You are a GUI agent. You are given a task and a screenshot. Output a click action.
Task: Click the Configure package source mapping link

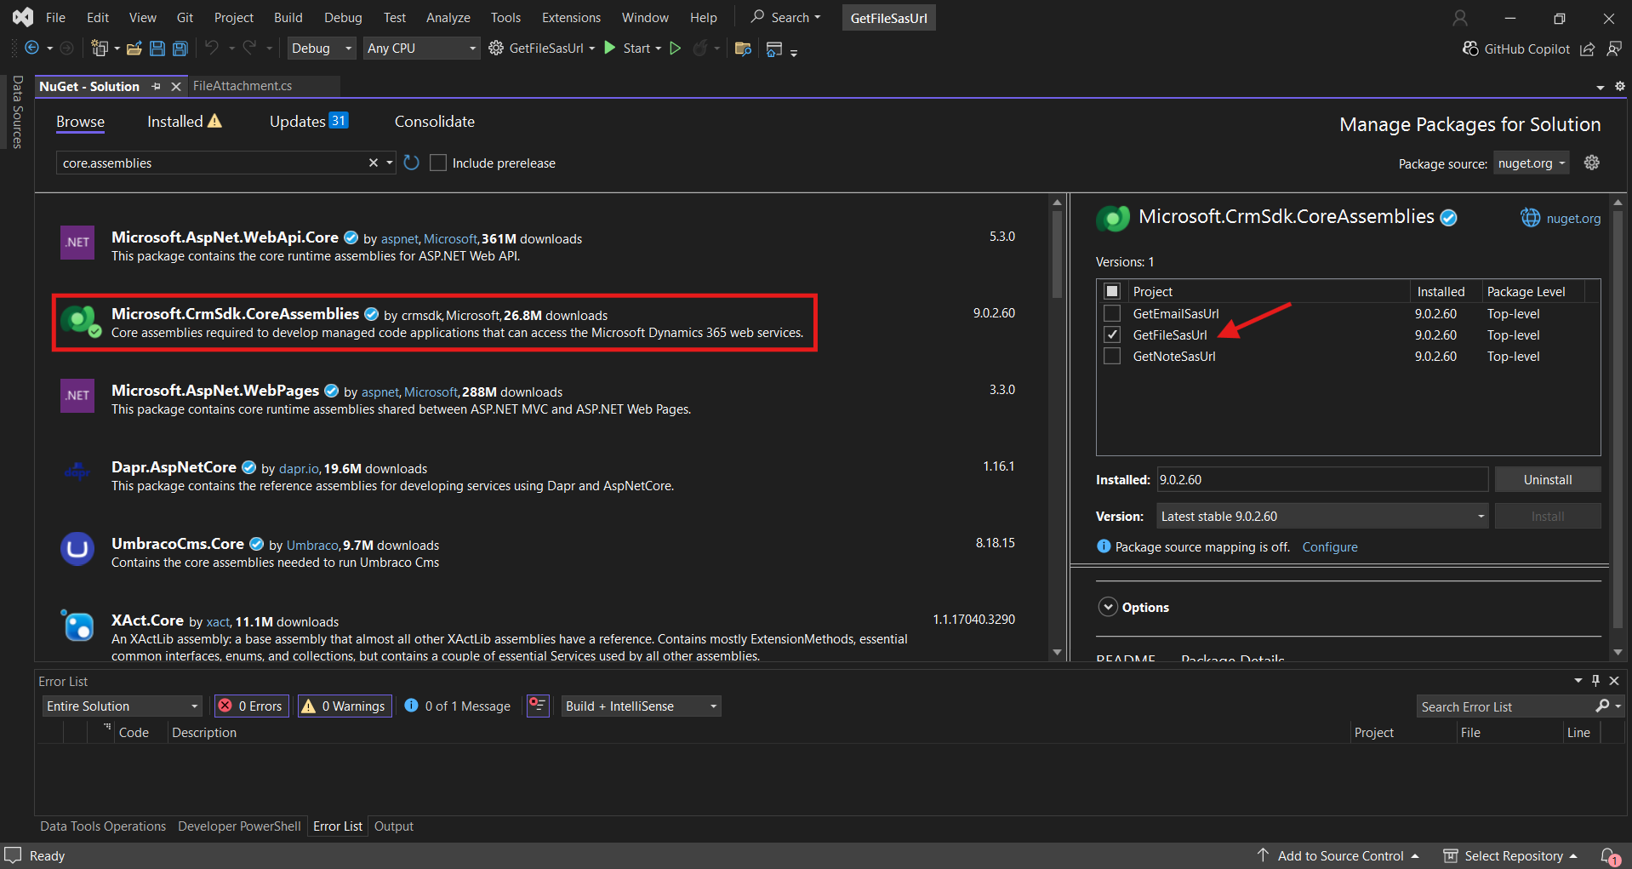pyautogui.click(x=1329, y=546)
